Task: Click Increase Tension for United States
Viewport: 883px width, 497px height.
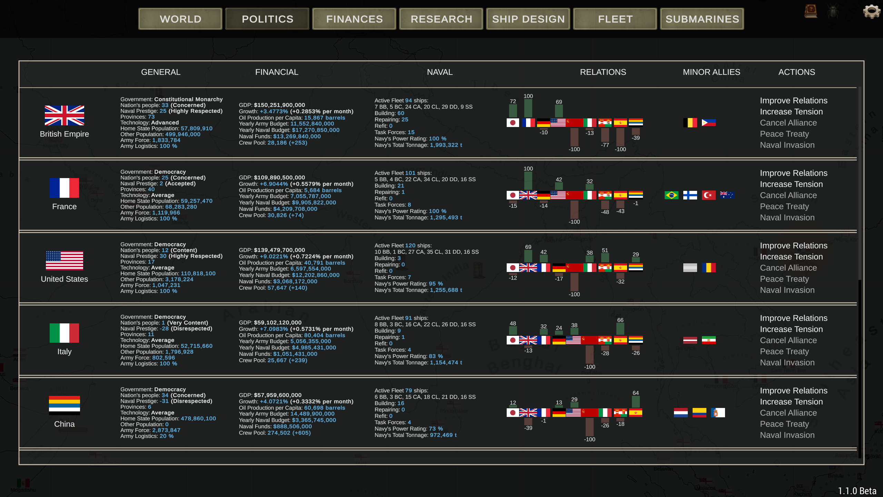Action: click(791, 256)
